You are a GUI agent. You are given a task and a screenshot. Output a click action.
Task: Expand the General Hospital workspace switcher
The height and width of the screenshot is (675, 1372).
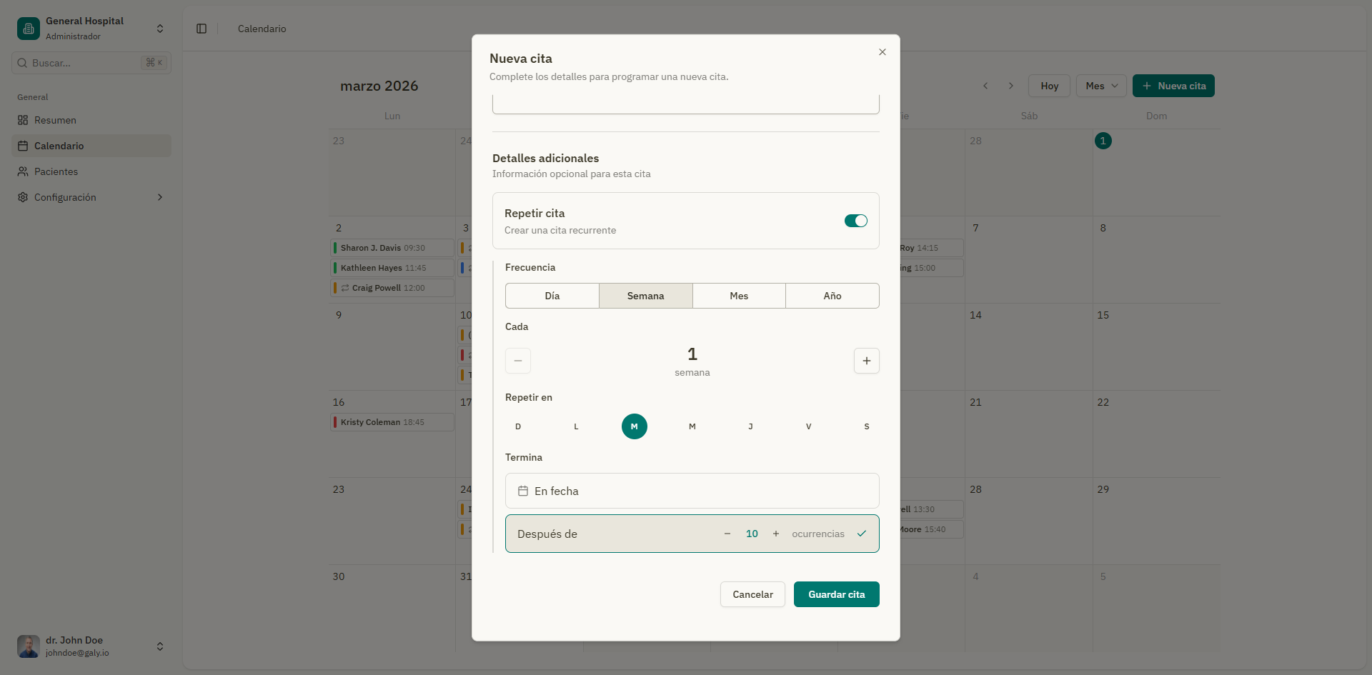[160, 29]
